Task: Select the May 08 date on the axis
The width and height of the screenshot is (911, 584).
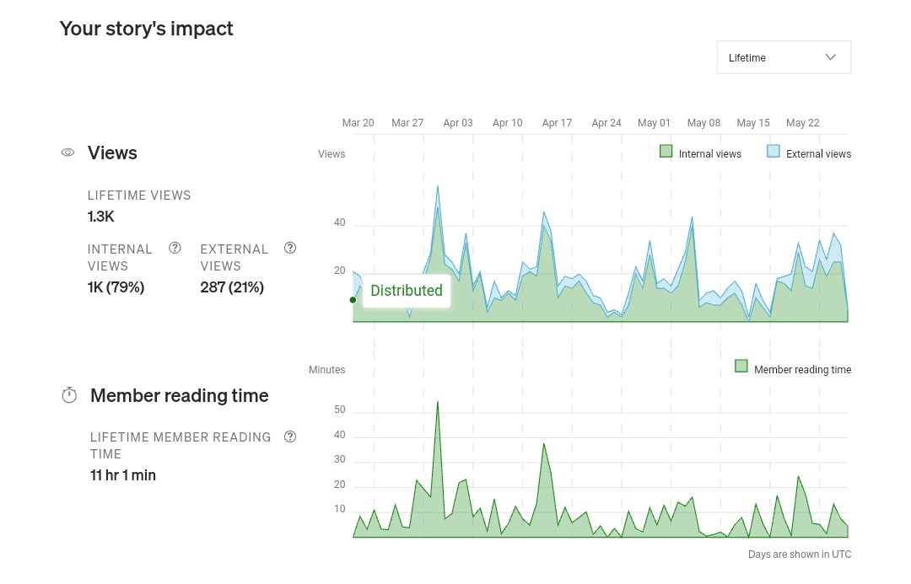Action: [x=703, y=123]
